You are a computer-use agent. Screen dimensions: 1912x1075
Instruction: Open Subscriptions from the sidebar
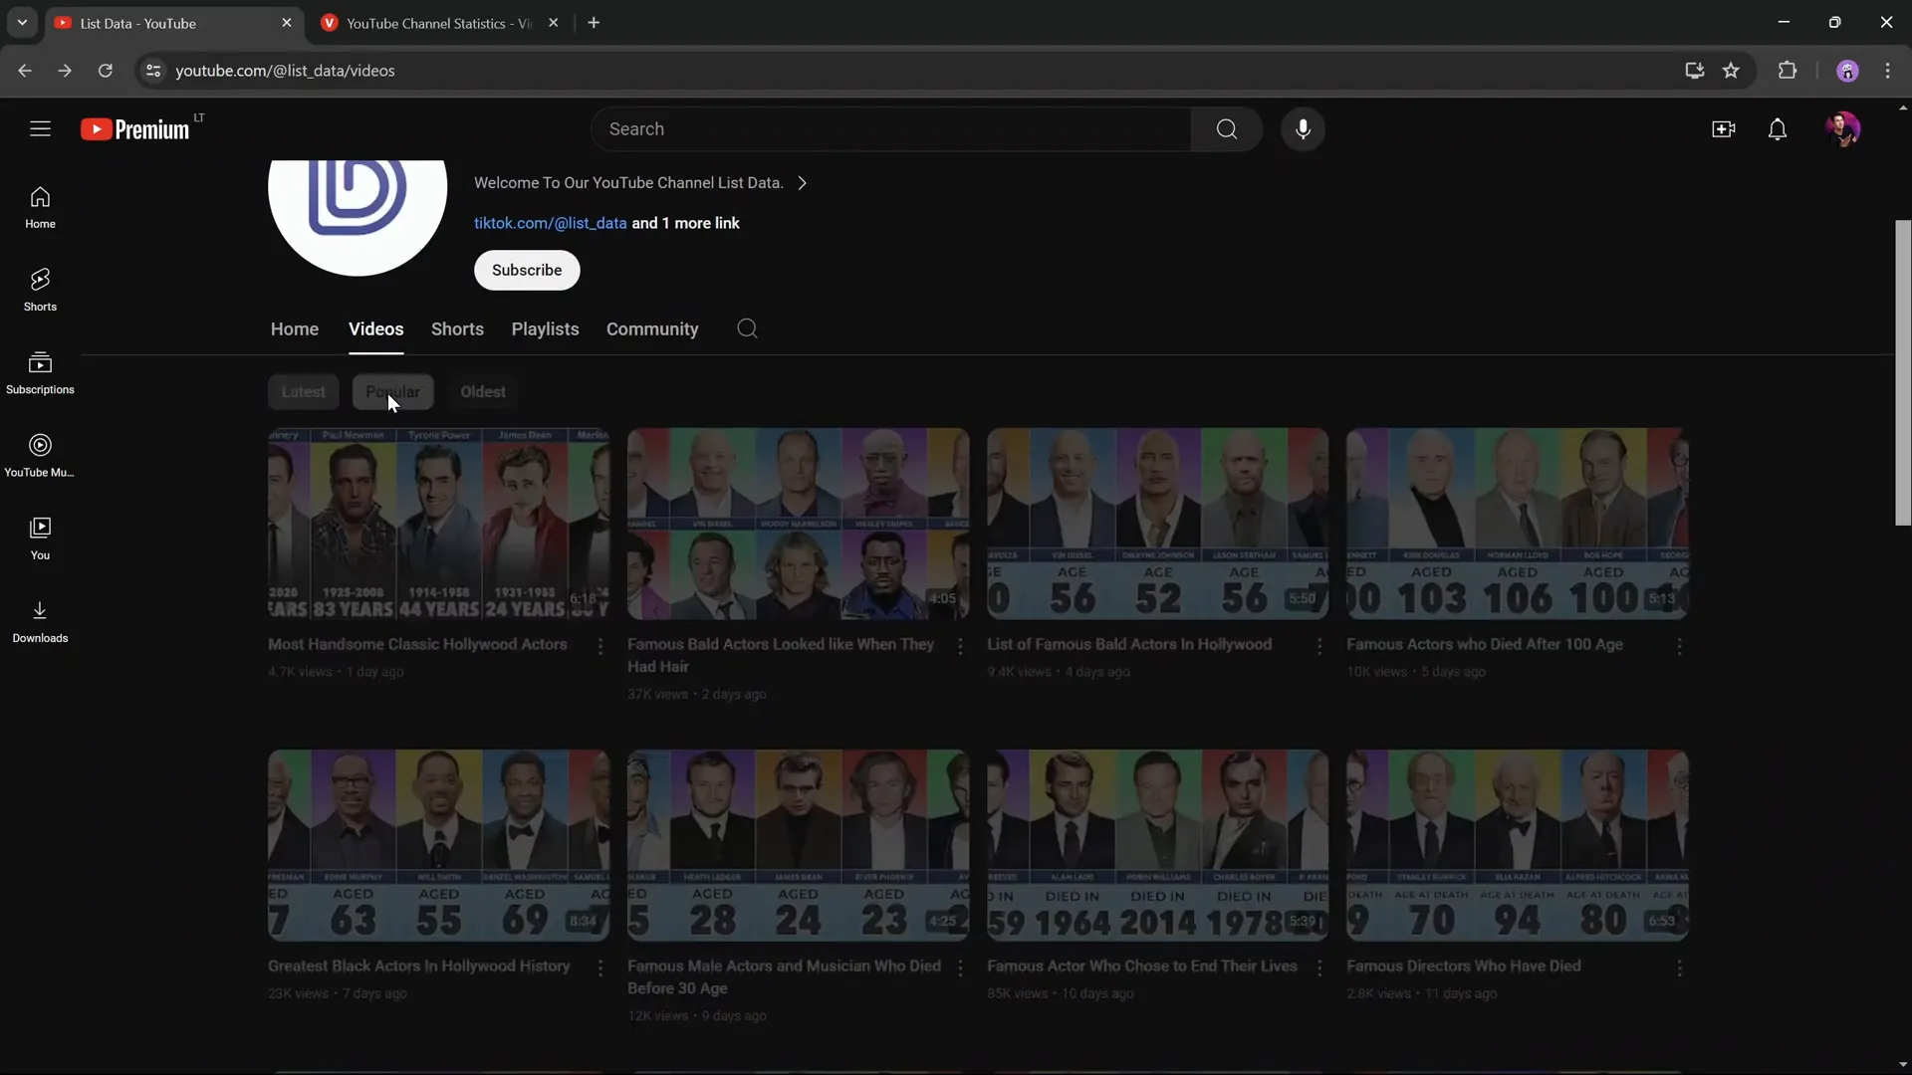click(x=39, y=372)
